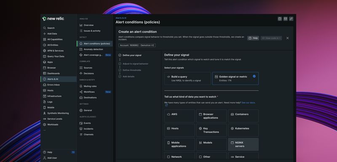Select the Models card
This screenshot has width=337, height=162.
[211, 144]
